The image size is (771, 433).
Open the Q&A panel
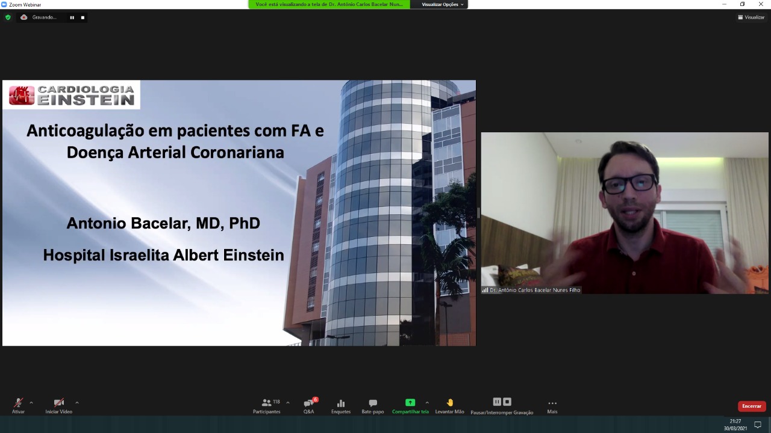pos(309,406)
